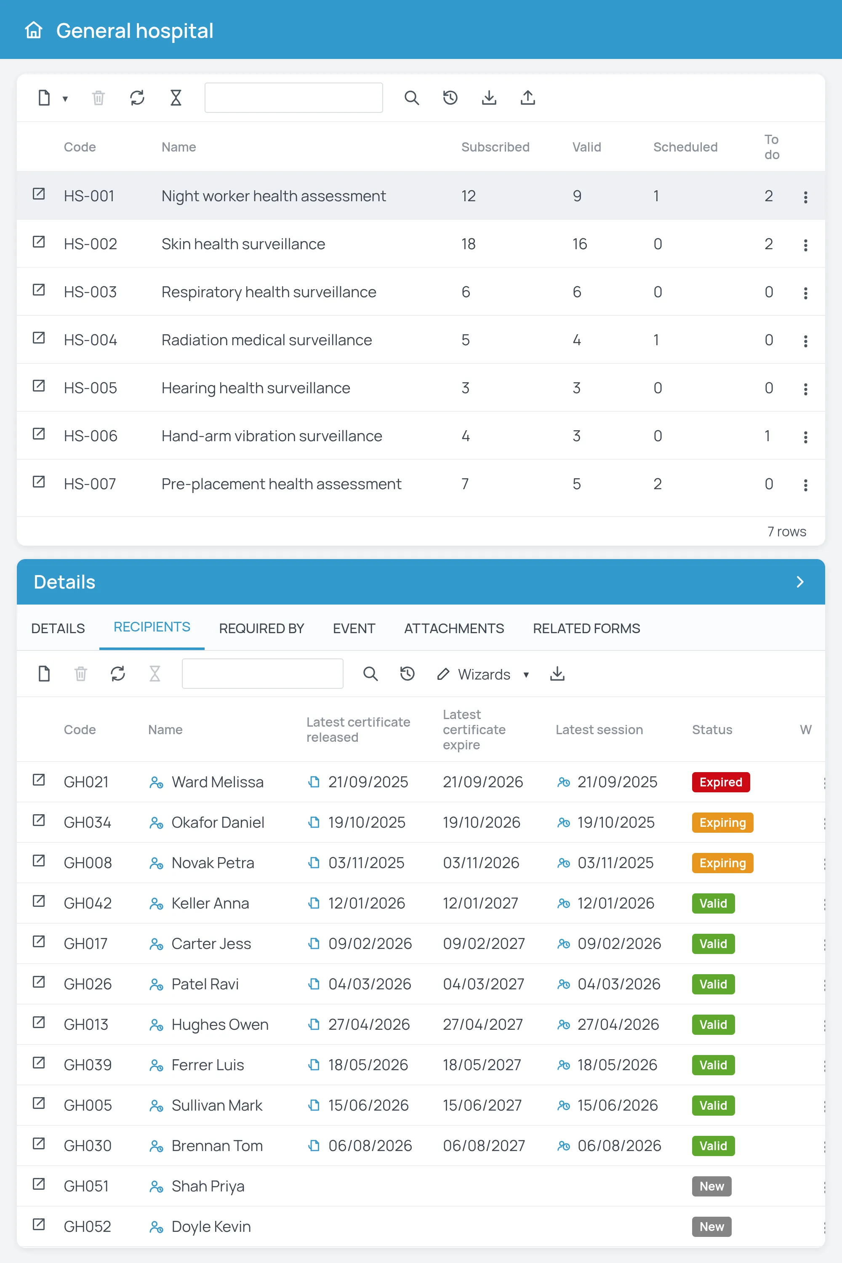Open the RELATED FORMS tab
The image size is (842, 1263).
point(586,628)
